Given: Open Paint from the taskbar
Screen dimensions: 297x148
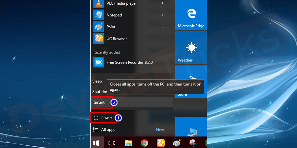Looking at the screenshot, I should [177, 143].
